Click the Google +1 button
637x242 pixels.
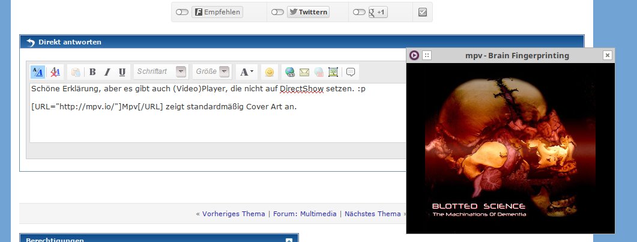click(x=378, y=12)
